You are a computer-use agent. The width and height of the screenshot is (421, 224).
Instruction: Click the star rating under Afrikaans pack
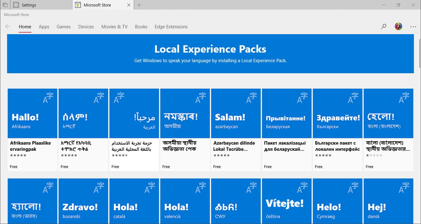(18, 155)
